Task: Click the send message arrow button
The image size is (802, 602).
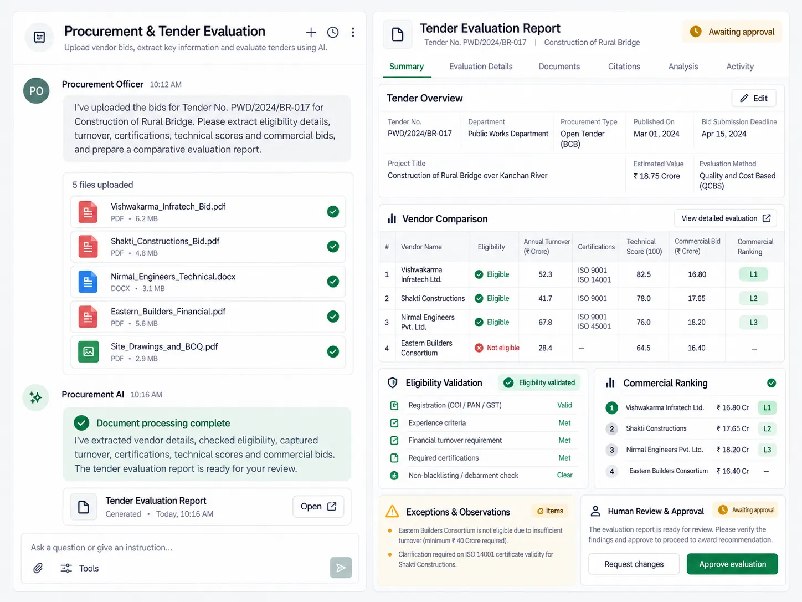Action: 341,568
